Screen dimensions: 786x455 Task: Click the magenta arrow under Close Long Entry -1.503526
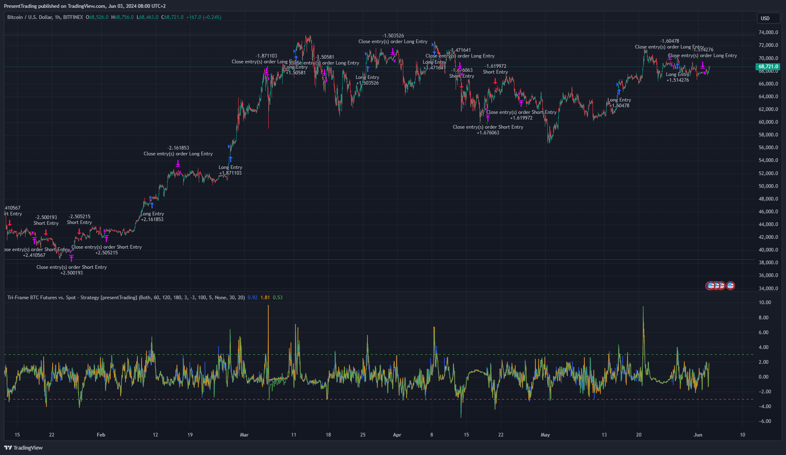[x=393, y=51]
